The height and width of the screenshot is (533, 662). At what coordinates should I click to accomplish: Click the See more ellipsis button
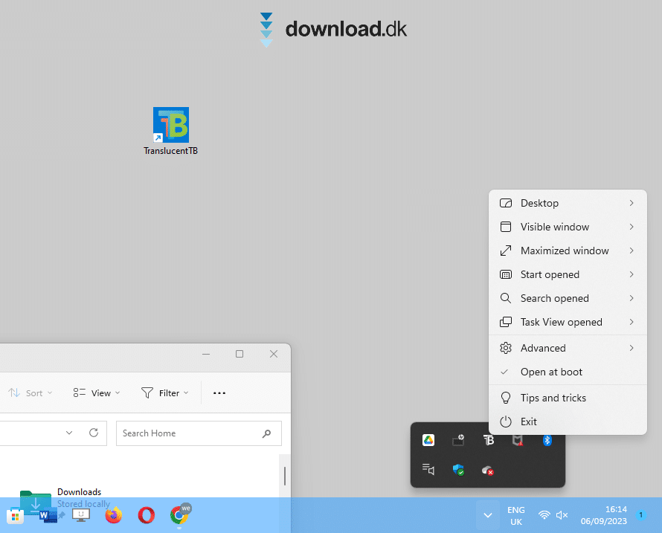tap(219, 393)
